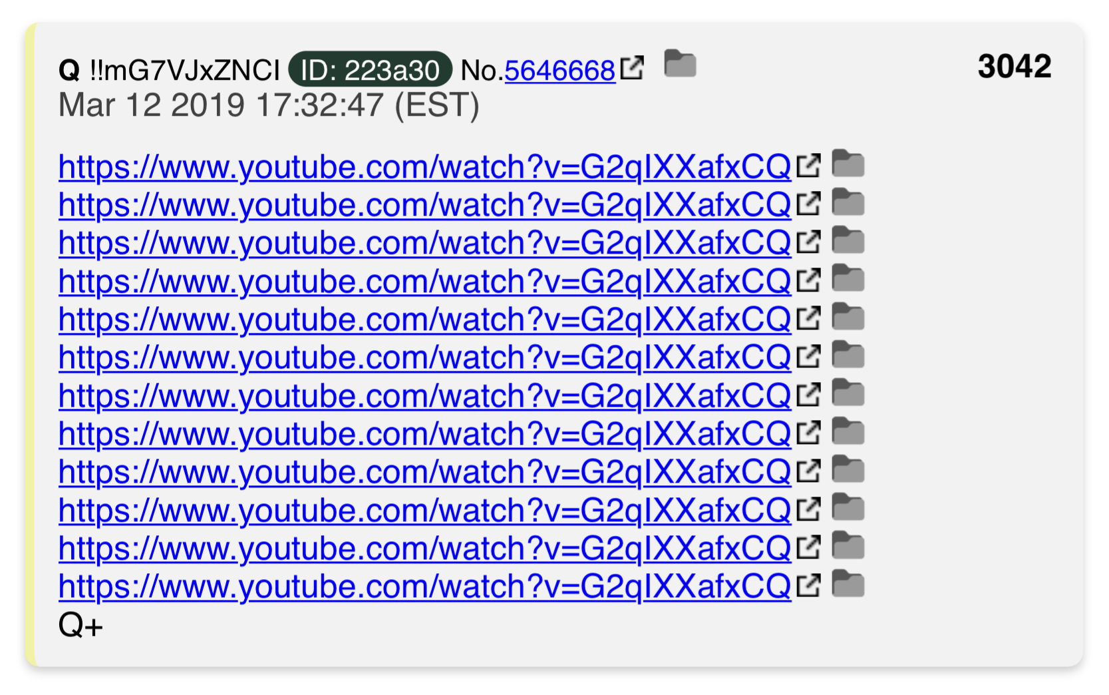This screenshot has width=1109, height=695.
Task: Open post number 5646668 link
Action: [x=559, y=71]
